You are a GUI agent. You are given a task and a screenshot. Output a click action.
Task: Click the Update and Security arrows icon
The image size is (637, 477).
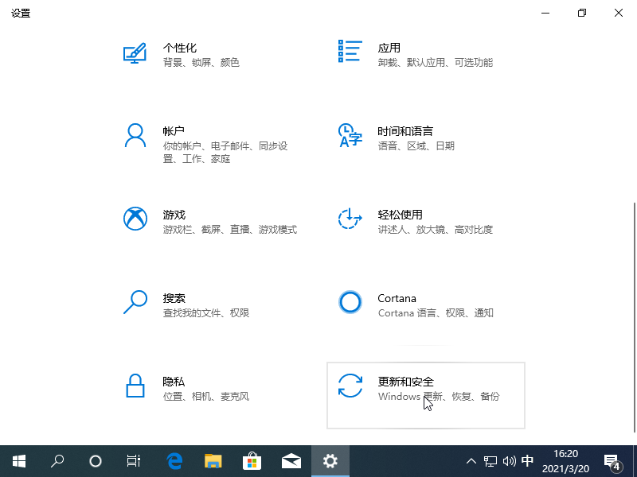350,386
